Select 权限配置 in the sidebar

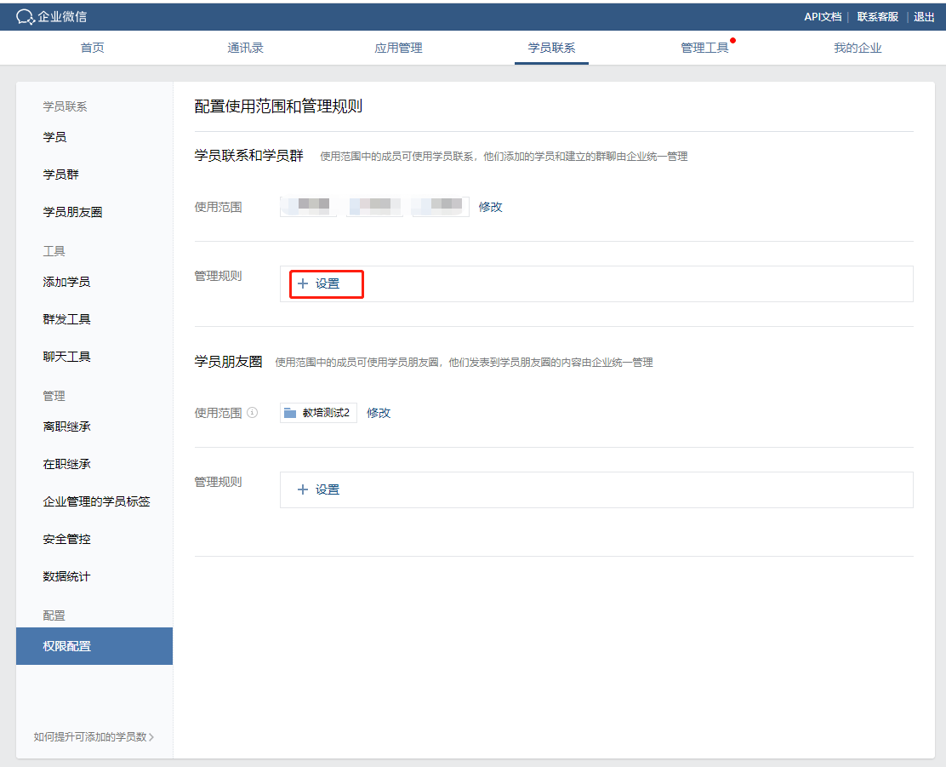point(94,646)
